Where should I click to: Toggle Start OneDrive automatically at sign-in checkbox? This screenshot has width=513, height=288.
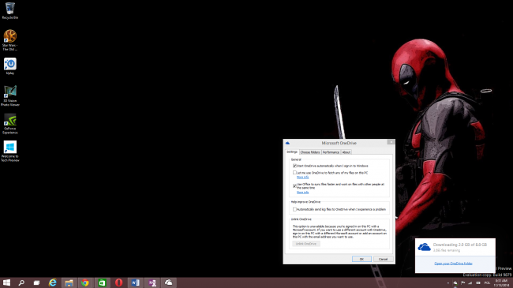click(x=294, y=166)
